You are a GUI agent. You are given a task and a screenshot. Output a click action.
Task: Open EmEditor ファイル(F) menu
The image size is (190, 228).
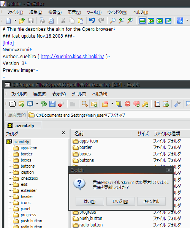pyautogui.click(x=15, y=13)
